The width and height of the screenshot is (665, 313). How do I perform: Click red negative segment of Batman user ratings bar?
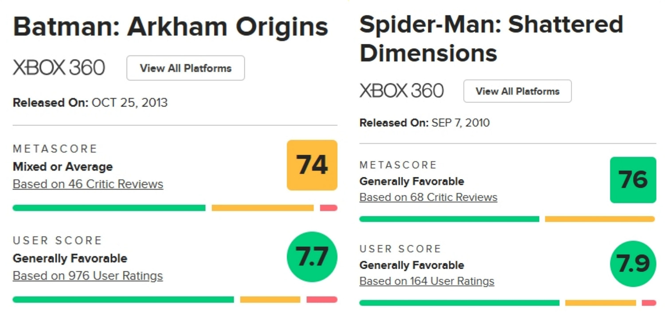pyautogui.click(x=321, y=300)
